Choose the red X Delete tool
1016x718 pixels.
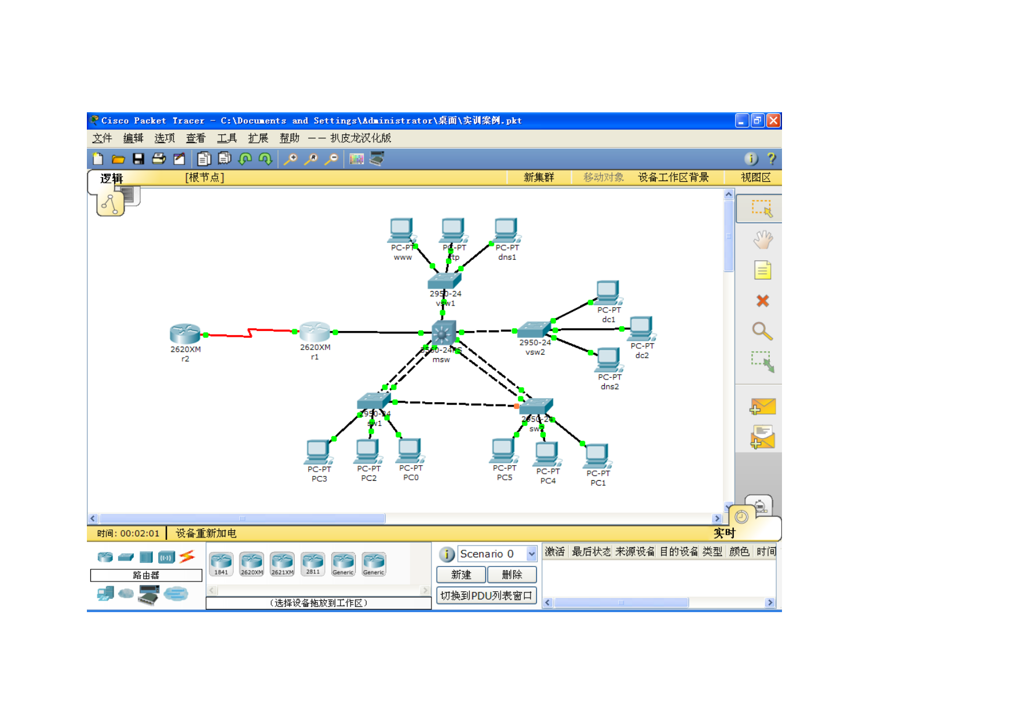(762, 301)
